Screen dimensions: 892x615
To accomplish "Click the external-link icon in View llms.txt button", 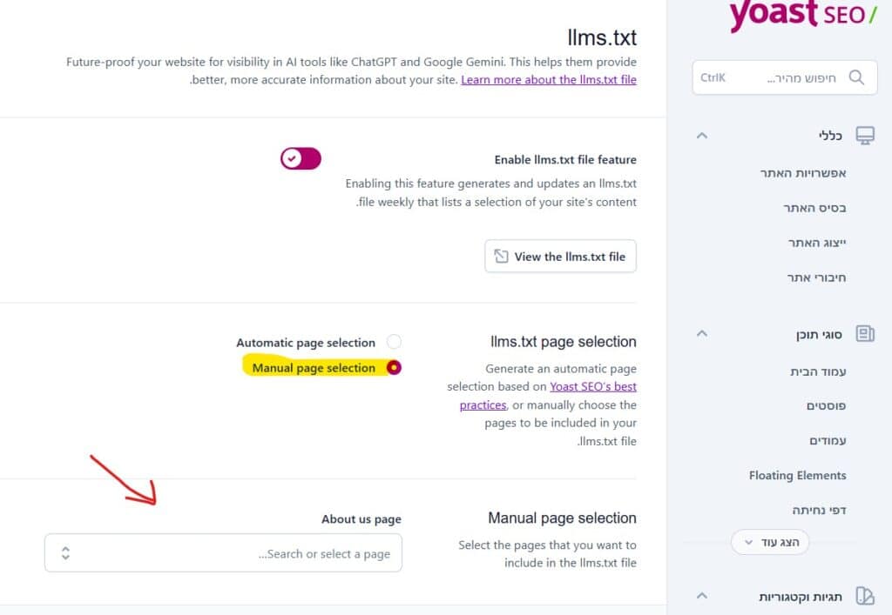I will 501,256.
